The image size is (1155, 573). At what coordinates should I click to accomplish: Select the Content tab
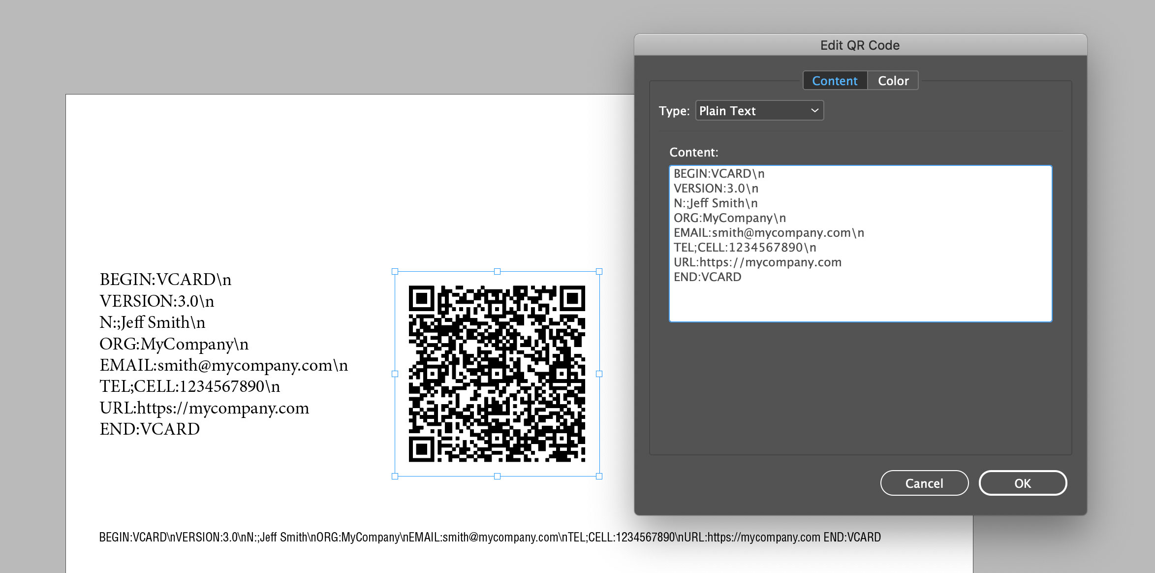point(835,81)
